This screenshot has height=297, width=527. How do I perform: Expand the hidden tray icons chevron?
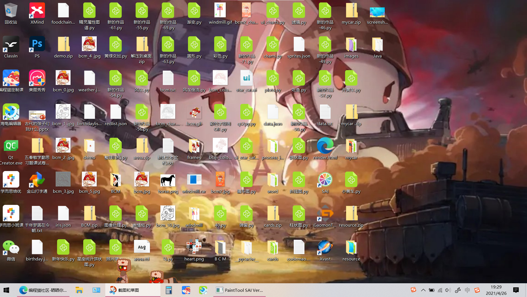coord(423,290)
